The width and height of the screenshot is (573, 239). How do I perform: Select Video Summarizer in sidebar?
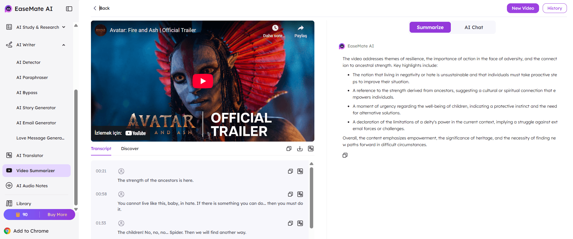[x=36, y=171]
